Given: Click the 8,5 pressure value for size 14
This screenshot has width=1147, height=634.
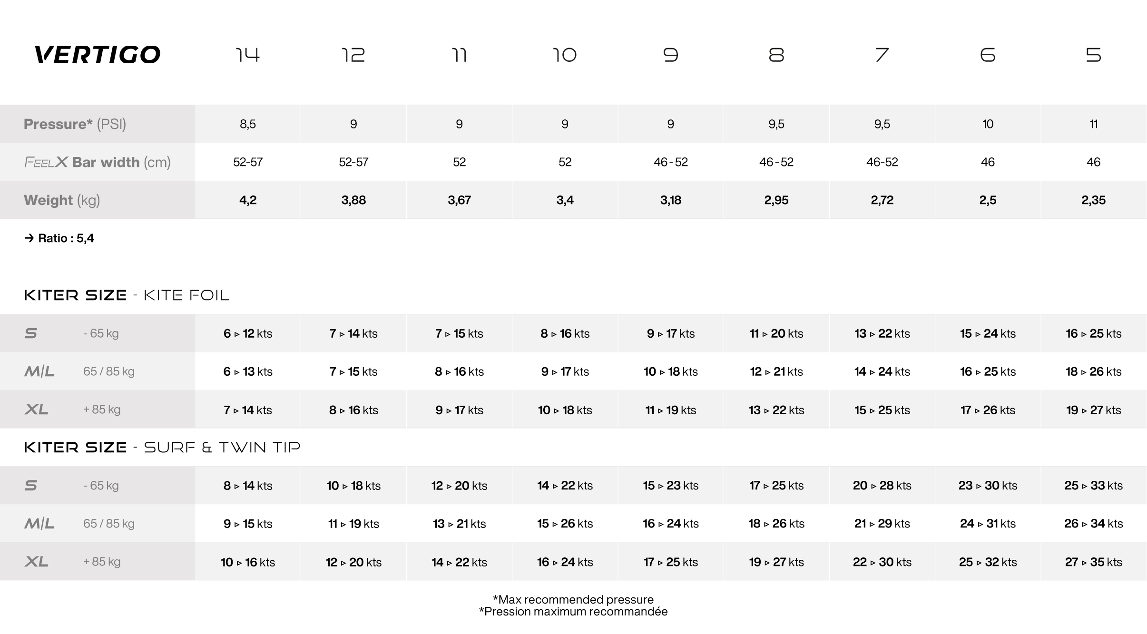Looking at the screenshot, I should 248,124.
